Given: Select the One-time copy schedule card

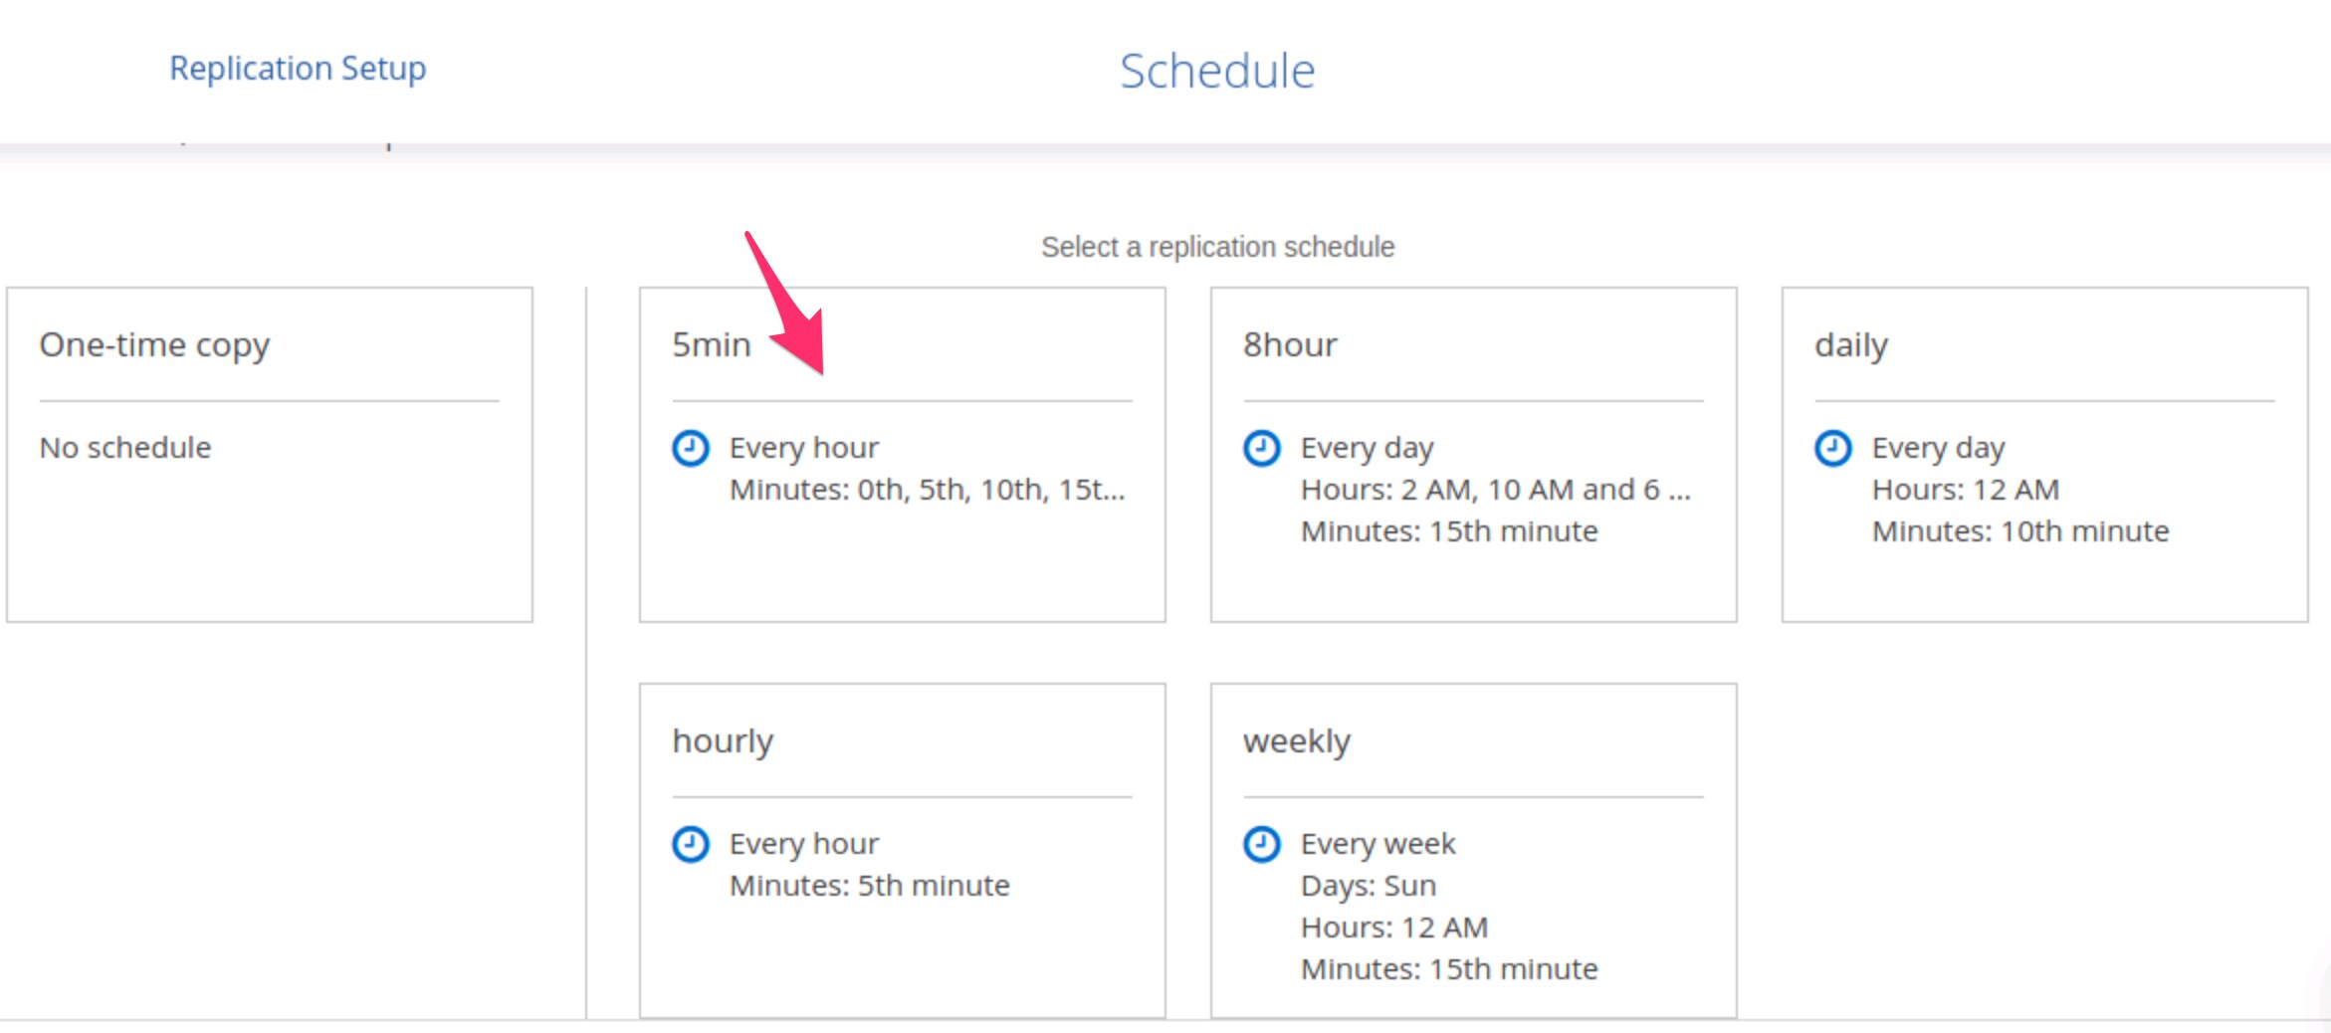Looking at the screenshot, I should tap(269, 454).
